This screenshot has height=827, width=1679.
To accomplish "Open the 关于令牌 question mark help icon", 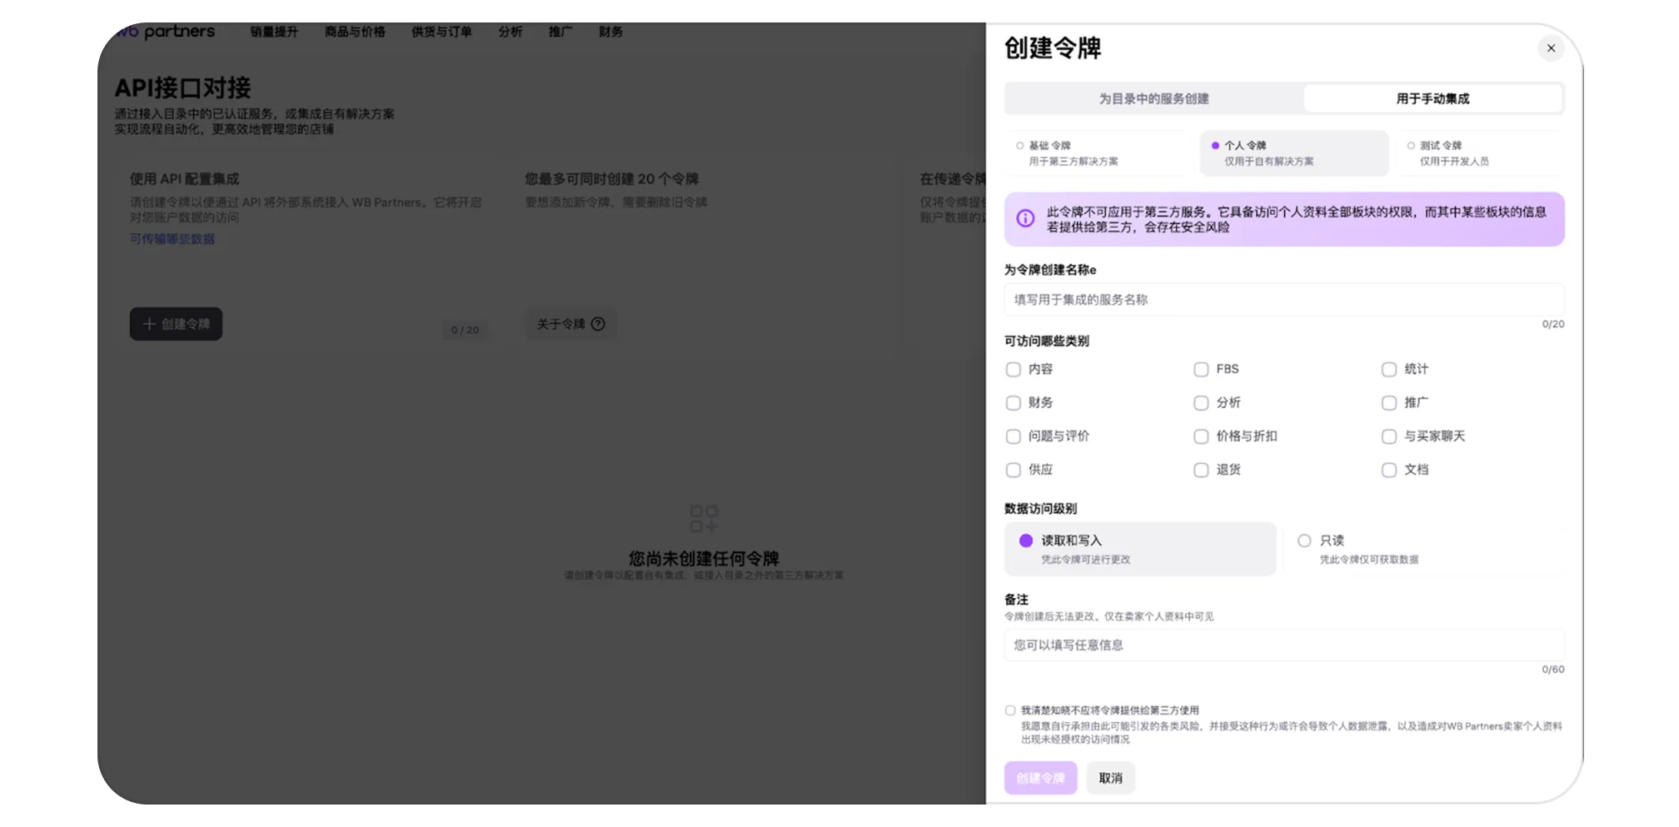I will tap(599, 324).
